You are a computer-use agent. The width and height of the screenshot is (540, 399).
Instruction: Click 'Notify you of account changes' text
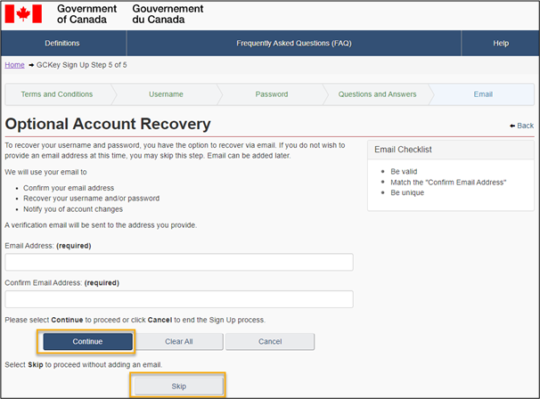[x=73, y=209]
